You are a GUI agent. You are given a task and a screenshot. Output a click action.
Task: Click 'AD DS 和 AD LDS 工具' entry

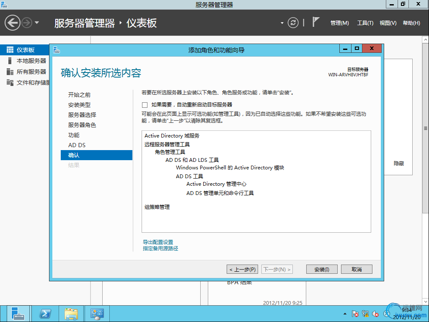pos(192,160)
